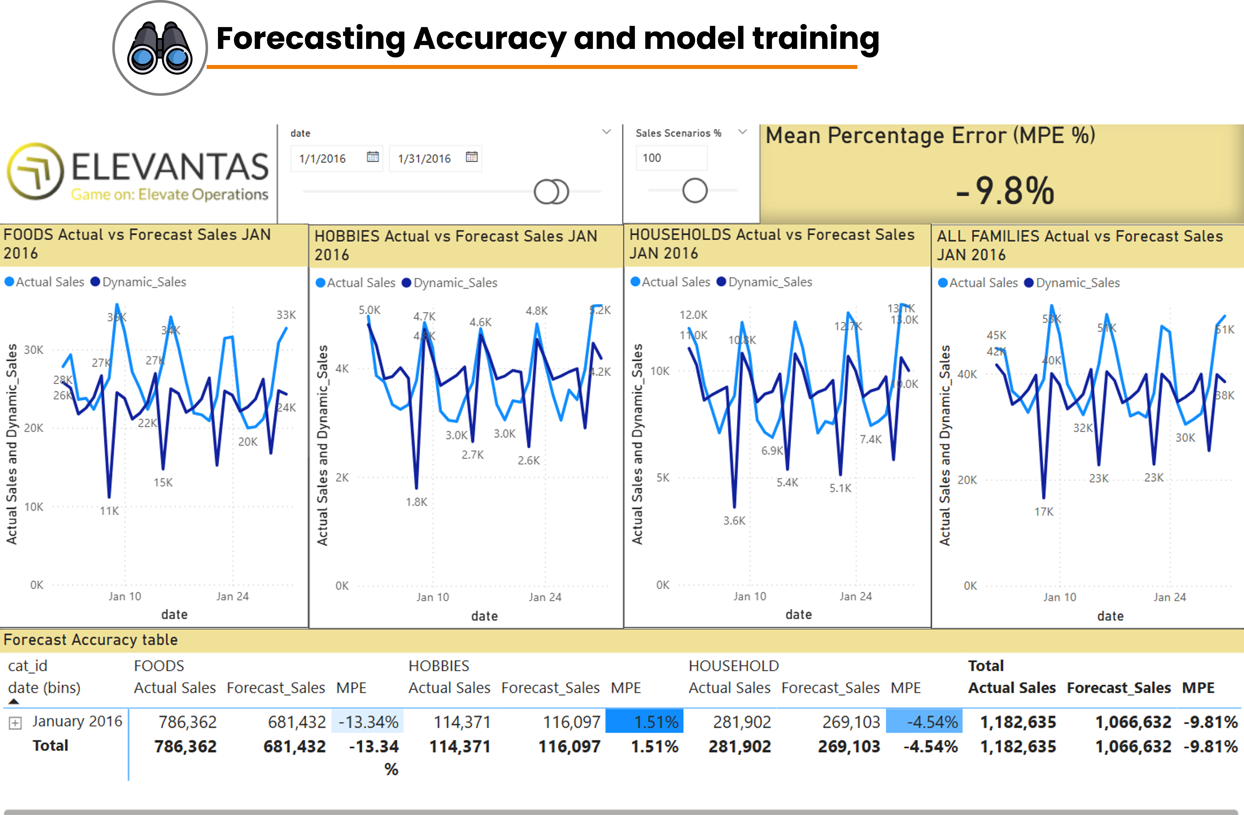The width and height of the screenshot is (1244, 815).
Task: Open the Sales Scenarios % dropdown chevron
Action: coord(742,132)
